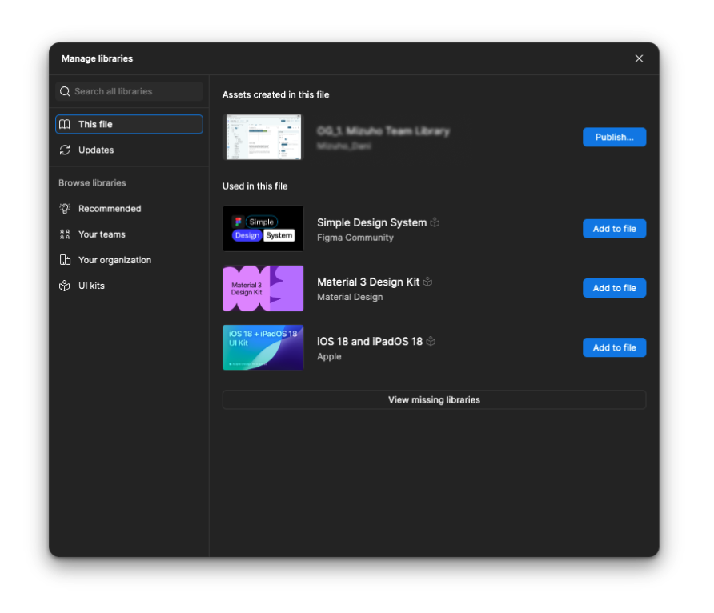
Task: Click UI kit badge icon next to Simple Design System
Action: [x=435, y=222]
